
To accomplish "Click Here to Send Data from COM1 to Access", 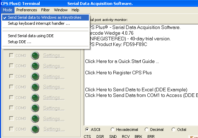I will pos(141,96).
